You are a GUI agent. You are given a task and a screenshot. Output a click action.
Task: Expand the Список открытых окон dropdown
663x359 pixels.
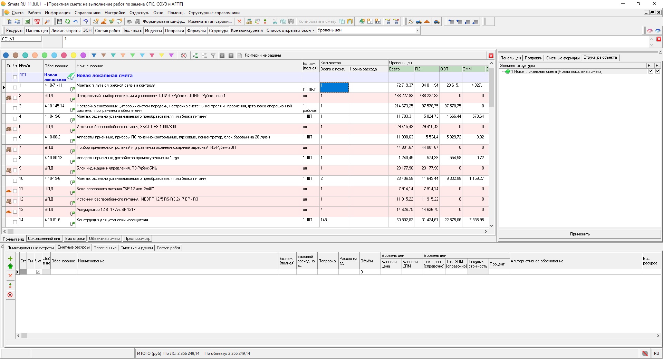click(x=290, y=30)
